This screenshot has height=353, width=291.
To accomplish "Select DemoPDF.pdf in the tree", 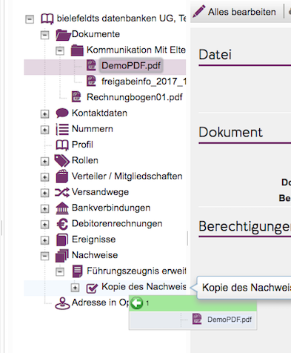I will click(131, 66).
